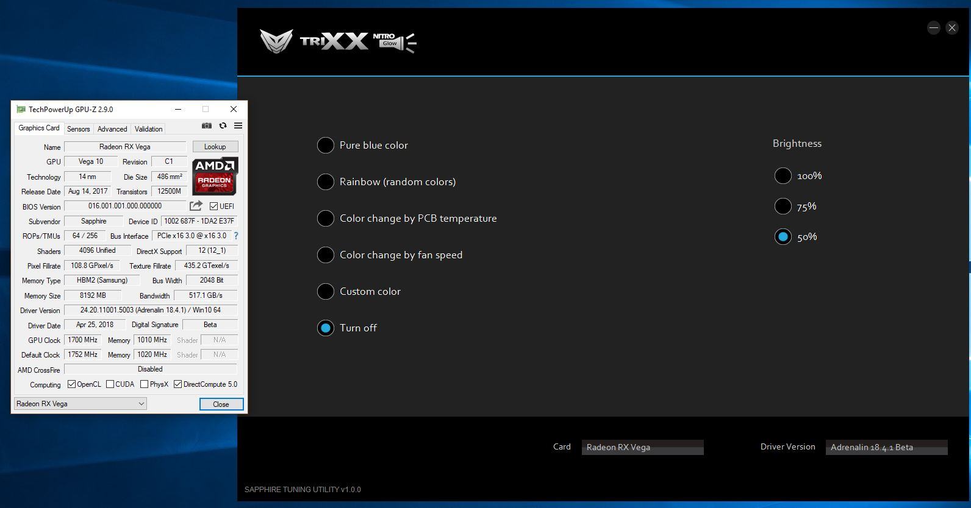The image size is (971, 508).
Task: Select Turn off LED option
Action: pos(326,328)
